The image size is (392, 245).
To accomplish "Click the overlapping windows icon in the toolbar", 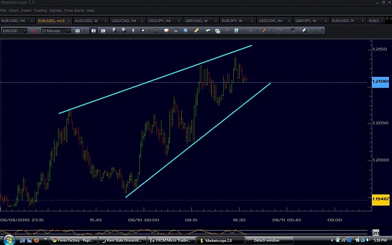I will [x=218, y=31].
